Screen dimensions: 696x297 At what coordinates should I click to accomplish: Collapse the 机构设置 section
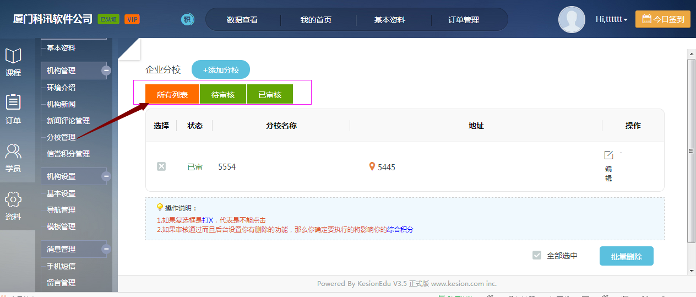point(106,176)
